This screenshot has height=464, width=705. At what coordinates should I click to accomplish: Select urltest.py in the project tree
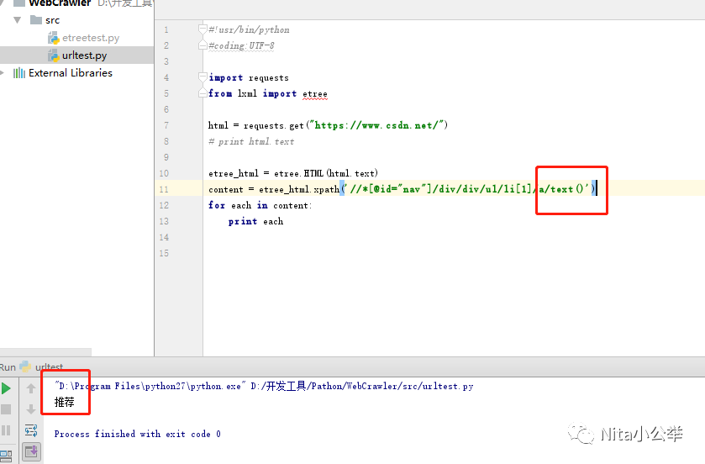click(x=84, y=55)
